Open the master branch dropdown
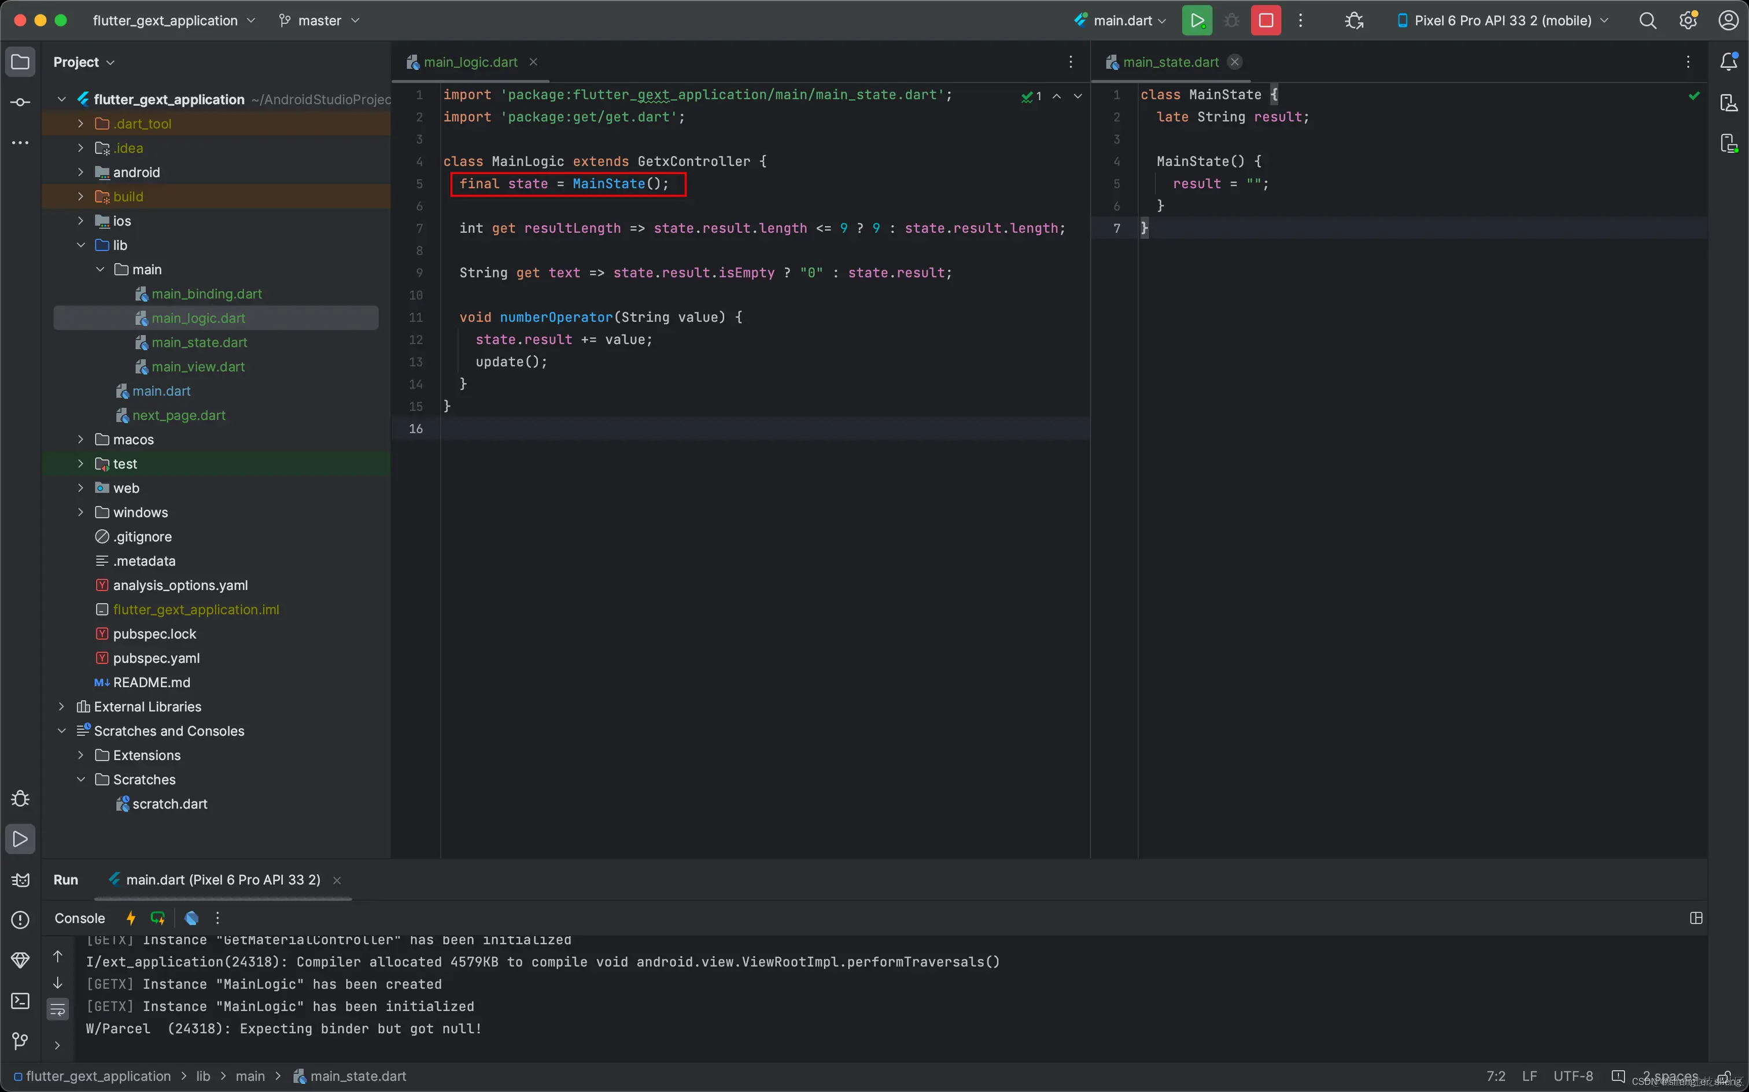Image resolution: width=1749 pixels, height=1092 pixels. click(x=319, y=20)
